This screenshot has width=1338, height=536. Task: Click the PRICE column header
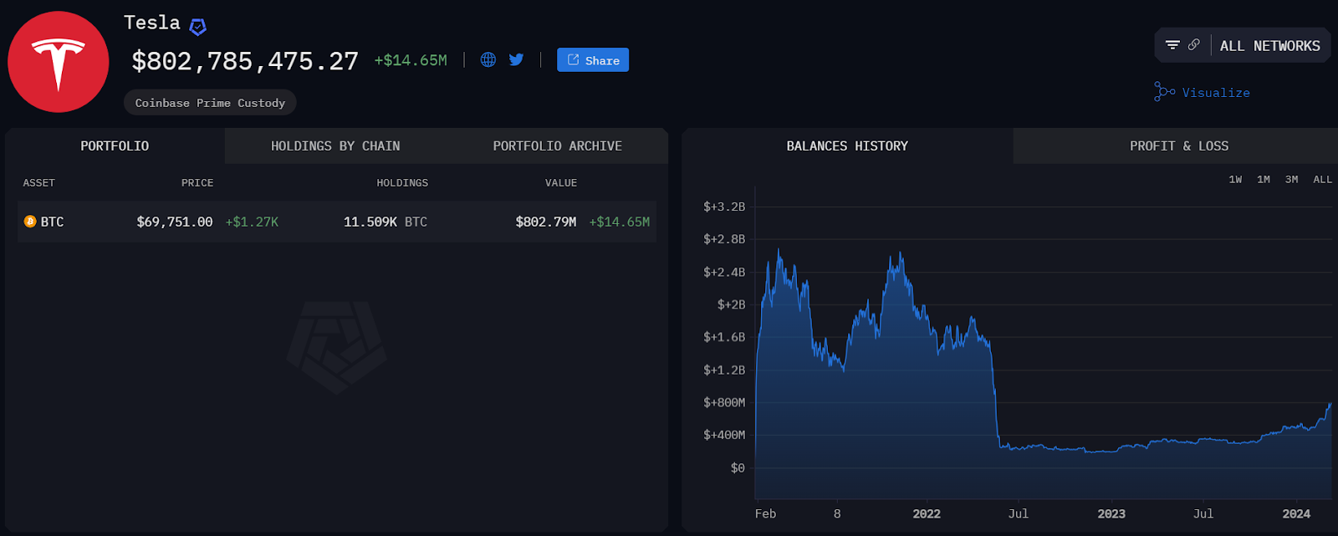point(197,182)
